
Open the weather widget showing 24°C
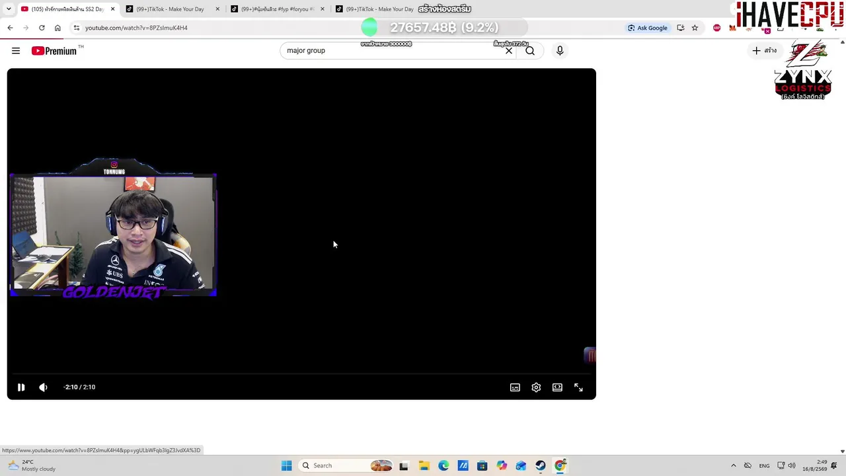pyautogui.click(x=32, y=465)
